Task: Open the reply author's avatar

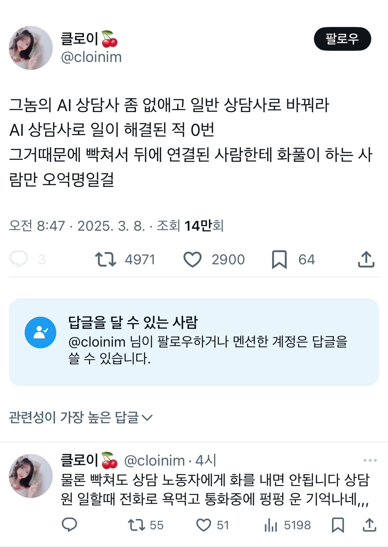Action: point(31,476)
